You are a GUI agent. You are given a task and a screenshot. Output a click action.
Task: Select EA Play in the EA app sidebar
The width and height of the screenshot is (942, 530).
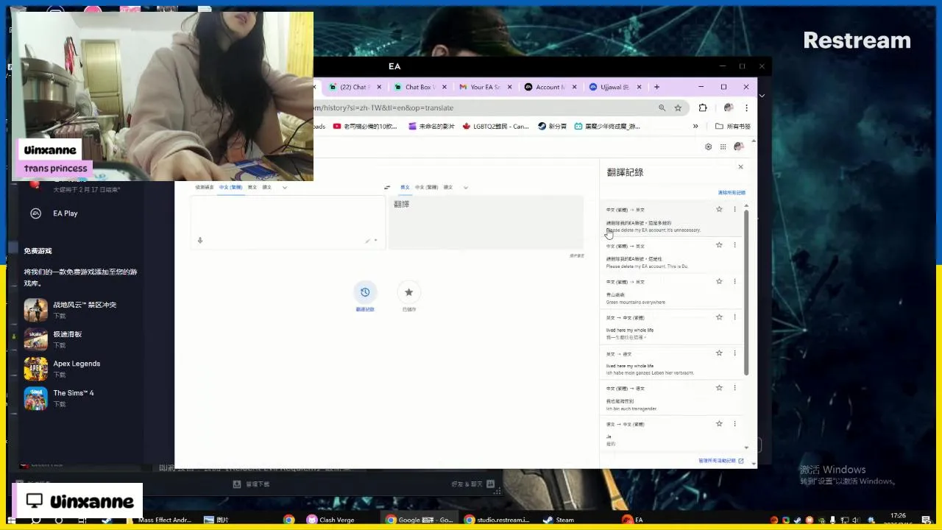click(54, 213)
